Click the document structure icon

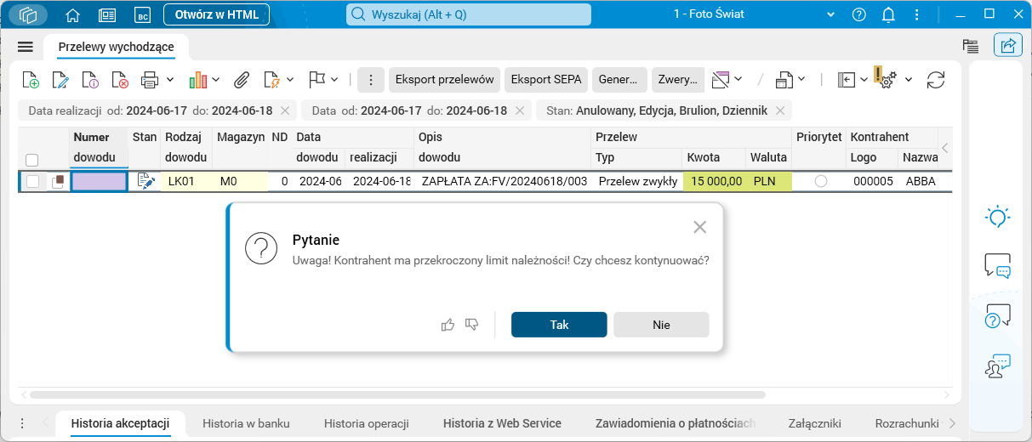[784, 80]
